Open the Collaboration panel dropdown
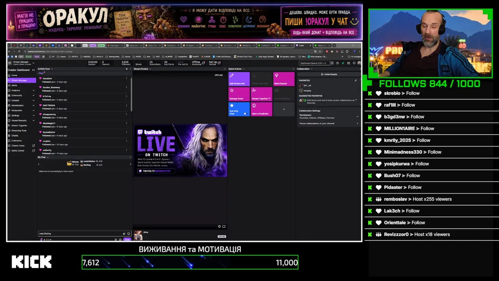The image size is (499, 281). [x=311, y=69]
